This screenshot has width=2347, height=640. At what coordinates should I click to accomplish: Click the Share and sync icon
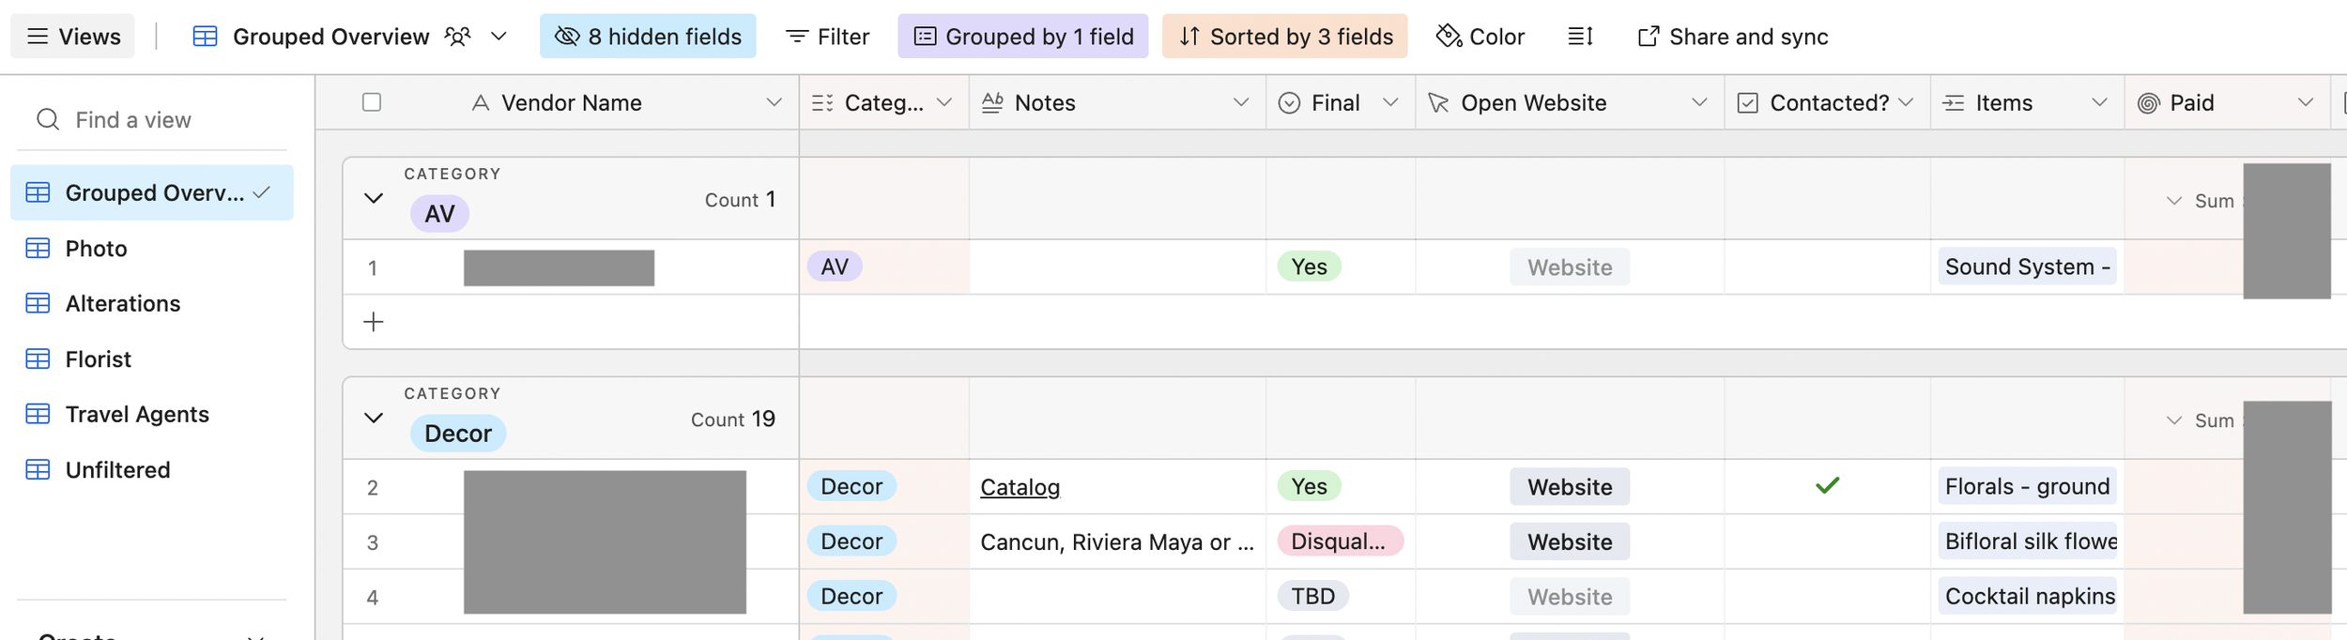click(x=1648, y=37)
